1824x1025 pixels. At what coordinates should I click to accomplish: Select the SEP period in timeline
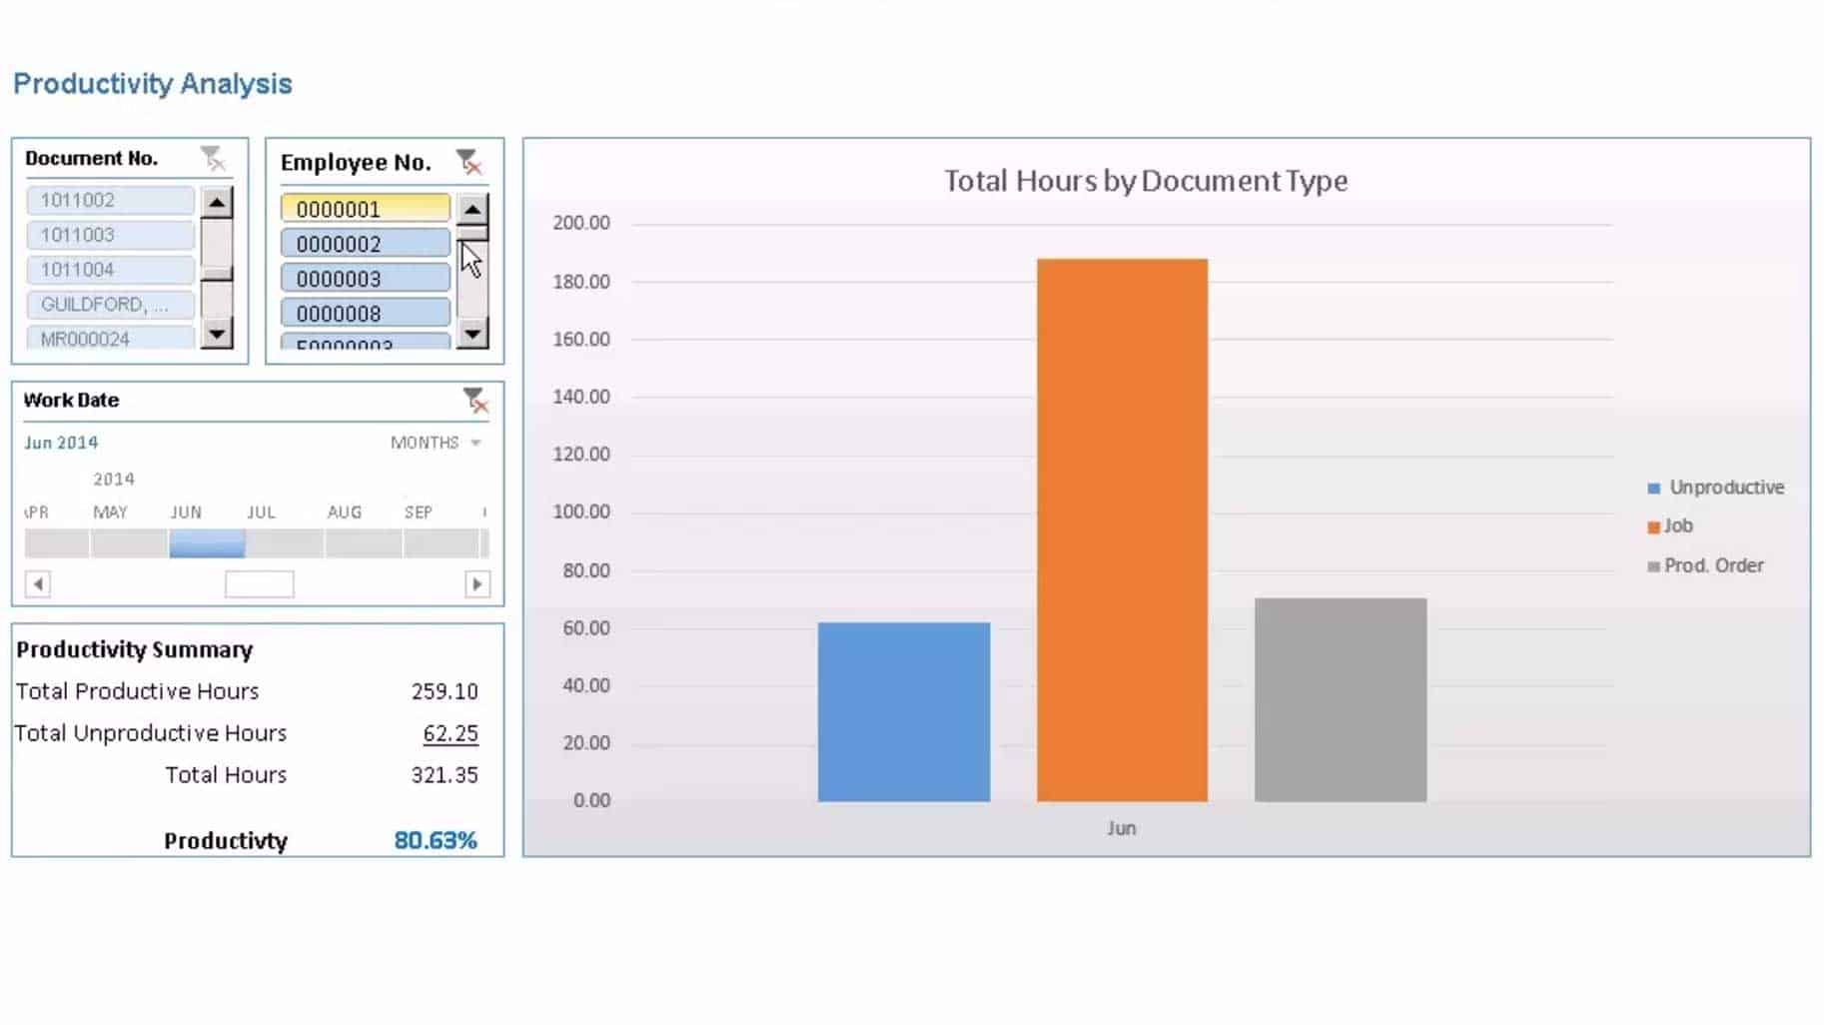pyautogui.click(x=442, y=543)
